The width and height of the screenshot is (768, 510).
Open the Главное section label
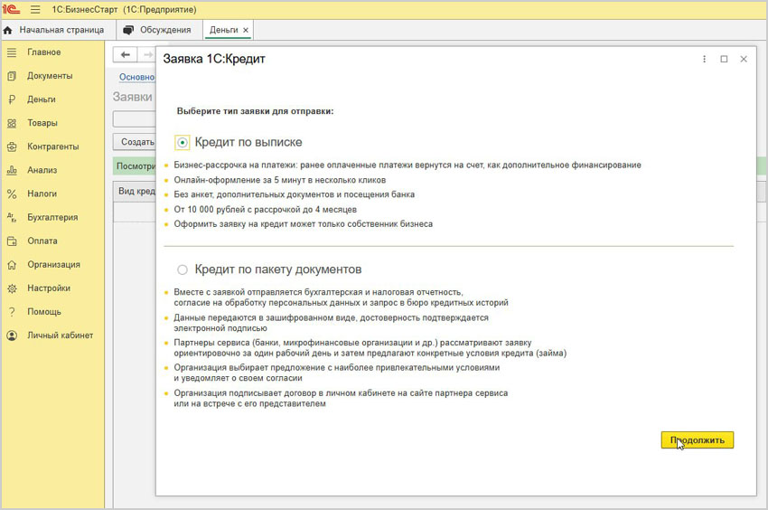tap(44, 52)
